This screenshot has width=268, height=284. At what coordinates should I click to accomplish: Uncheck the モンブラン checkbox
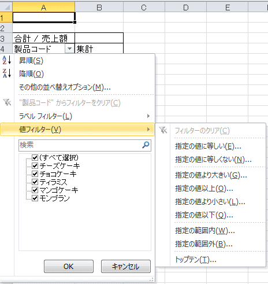35,198
